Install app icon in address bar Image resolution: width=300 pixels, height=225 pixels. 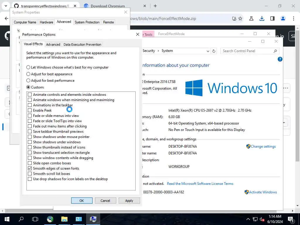[x=234, y=18]
